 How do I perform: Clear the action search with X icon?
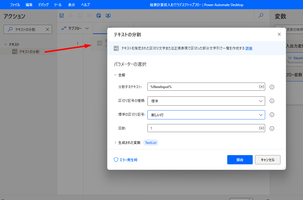[47, 29]
